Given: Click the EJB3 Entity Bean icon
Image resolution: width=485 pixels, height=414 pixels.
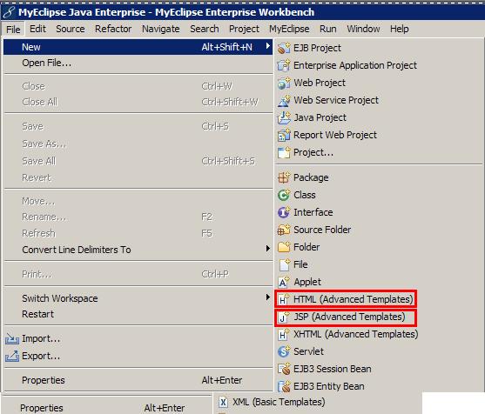Looking at the screenshot, I should 284,386.
